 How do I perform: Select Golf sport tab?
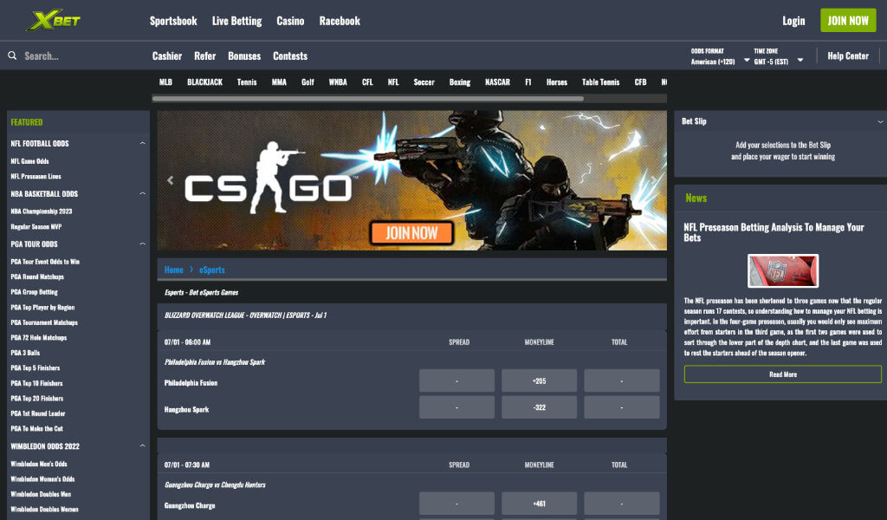click(308, 82)
